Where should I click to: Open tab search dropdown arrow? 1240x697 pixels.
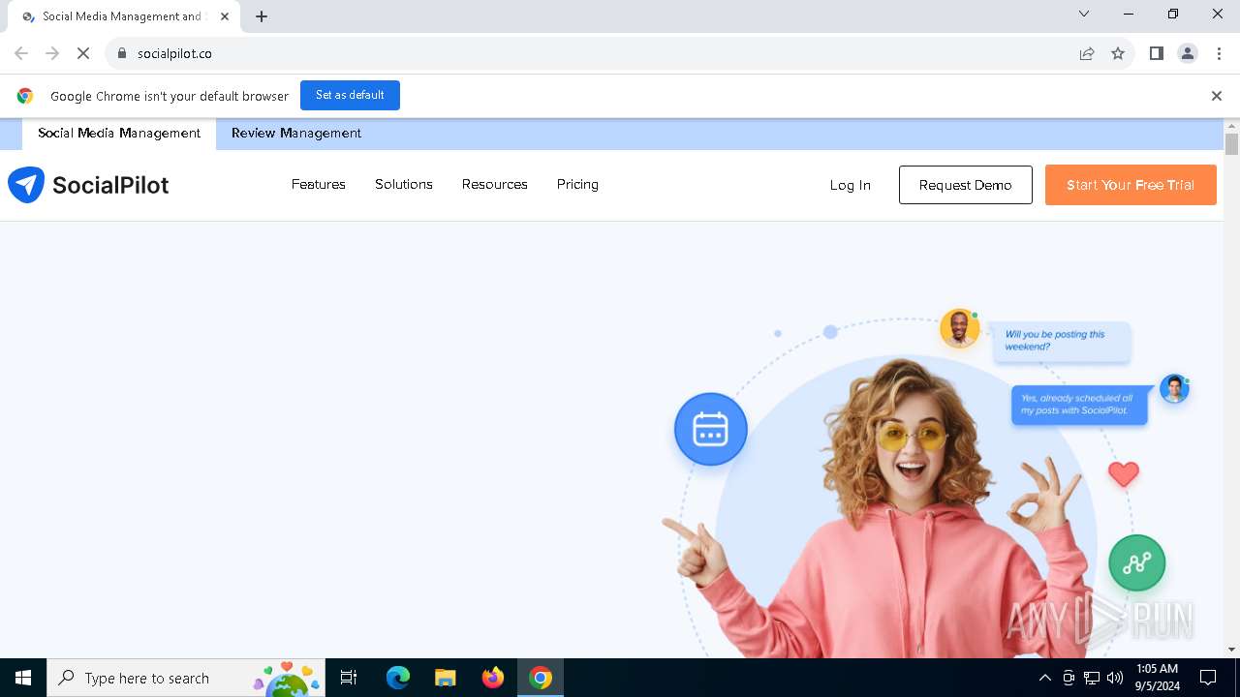(x=1084, y=14)
